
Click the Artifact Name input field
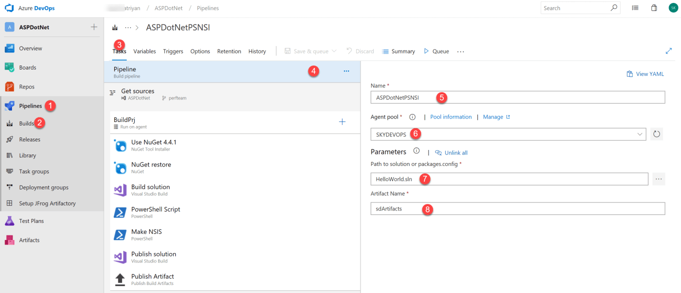[517, 208]
